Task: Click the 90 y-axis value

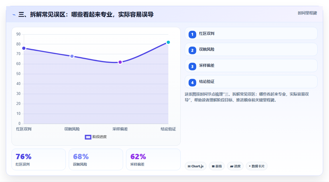Action: (x=19, y=34)
